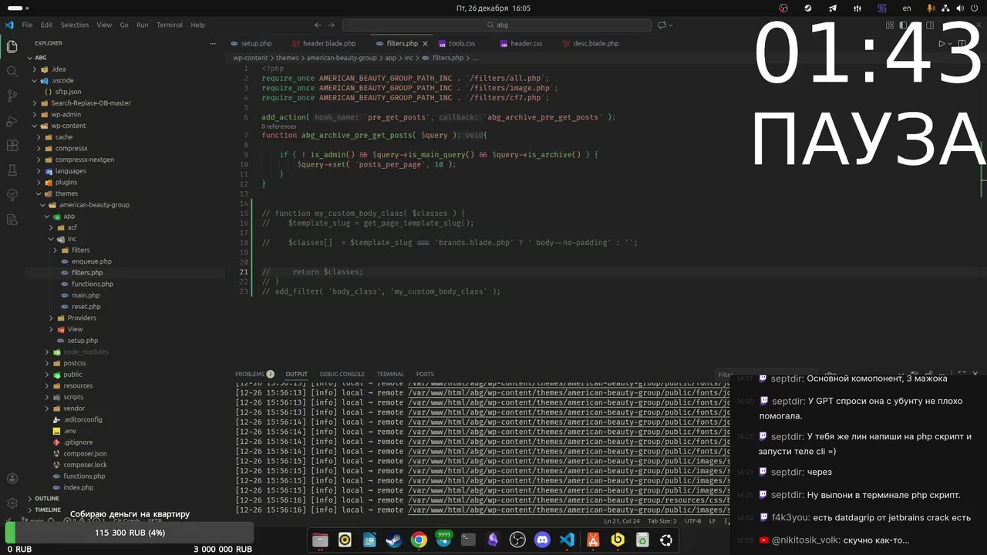
Task: Open functions.php inside inc folder
Action: (92, 284)
